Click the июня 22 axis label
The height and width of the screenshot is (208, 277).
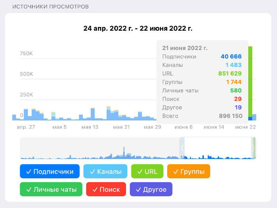click(x=245, y=127)
